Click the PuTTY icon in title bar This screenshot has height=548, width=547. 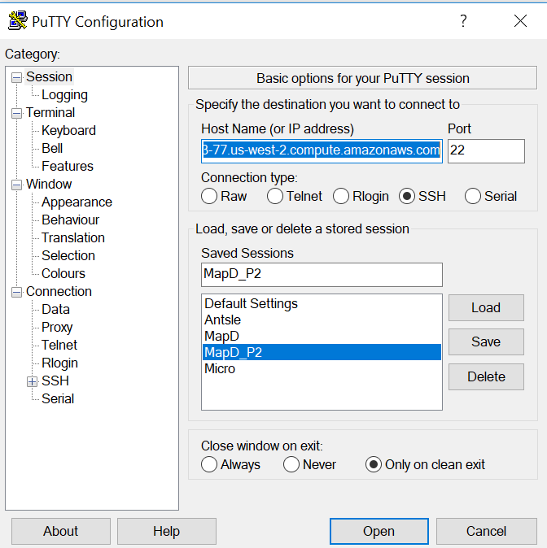[17, 21]
